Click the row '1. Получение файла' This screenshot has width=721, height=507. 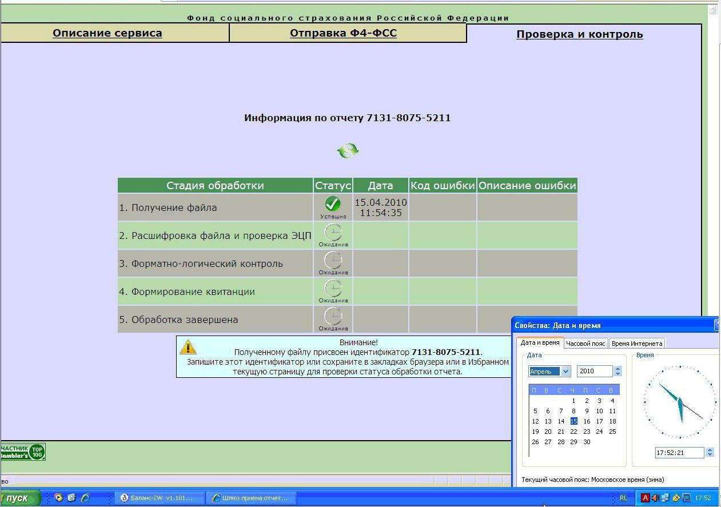pos(348,207)
